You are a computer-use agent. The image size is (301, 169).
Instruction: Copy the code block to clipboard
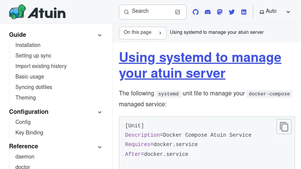pyautogui.click(x=284, y=127)
